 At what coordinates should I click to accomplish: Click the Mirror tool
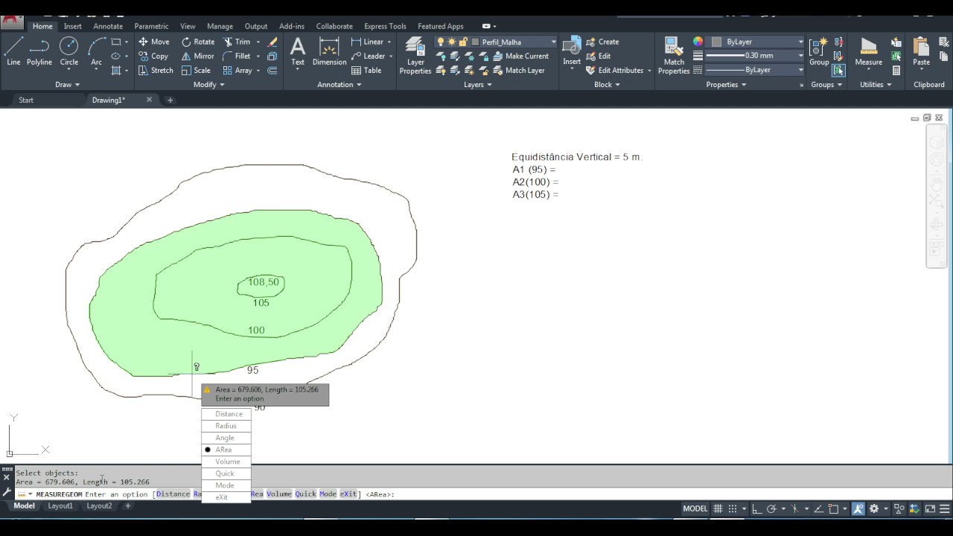198,56
